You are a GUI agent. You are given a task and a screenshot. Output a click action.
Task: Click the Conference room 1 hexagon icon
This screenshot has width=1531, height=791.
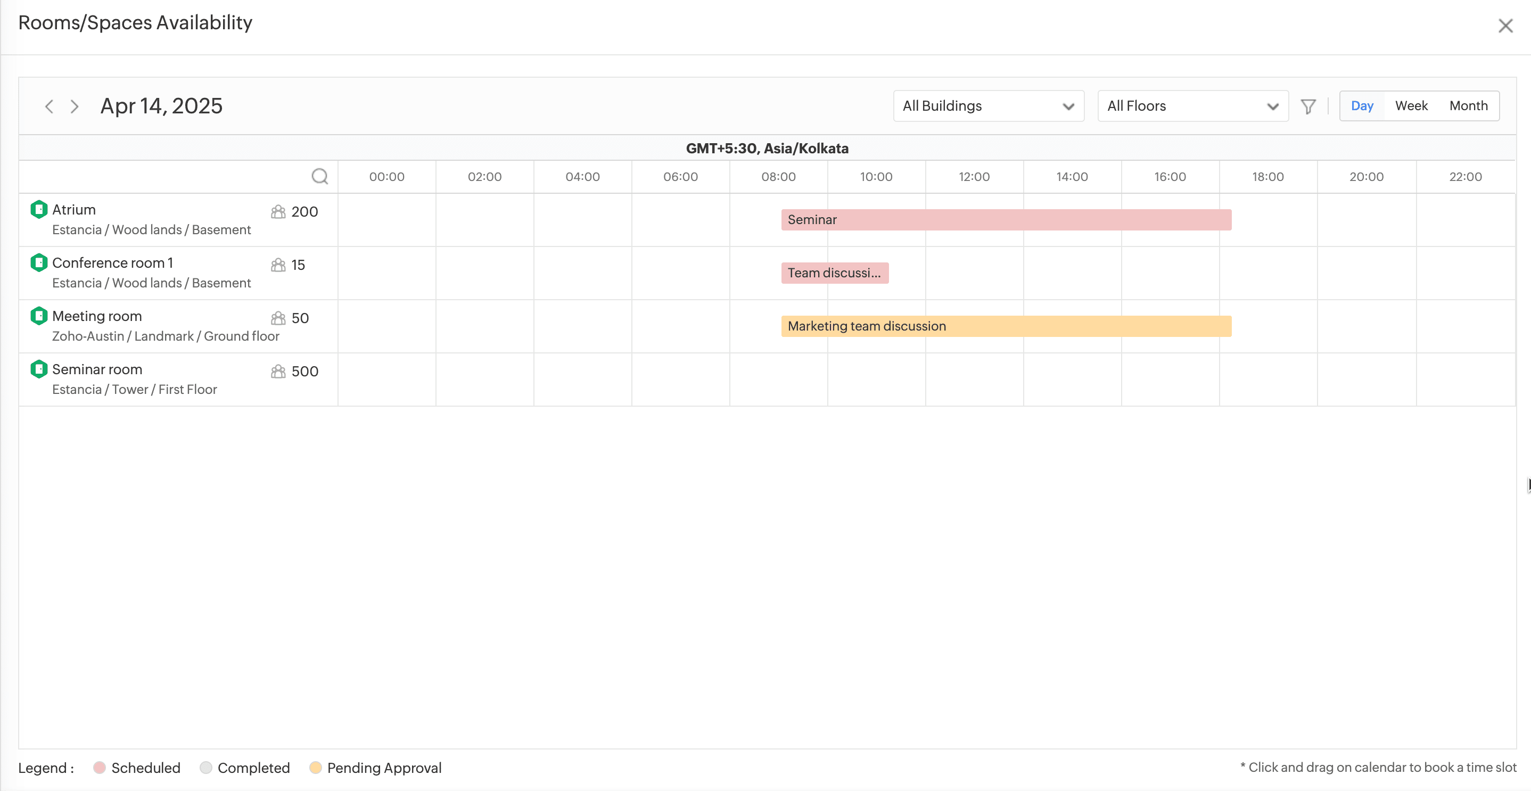point(39,262)
